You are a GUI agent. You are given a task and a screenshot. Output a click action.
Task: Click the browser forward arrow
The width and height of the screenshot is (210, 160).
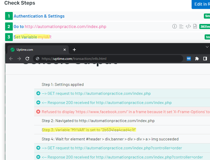tap(19, 59)
